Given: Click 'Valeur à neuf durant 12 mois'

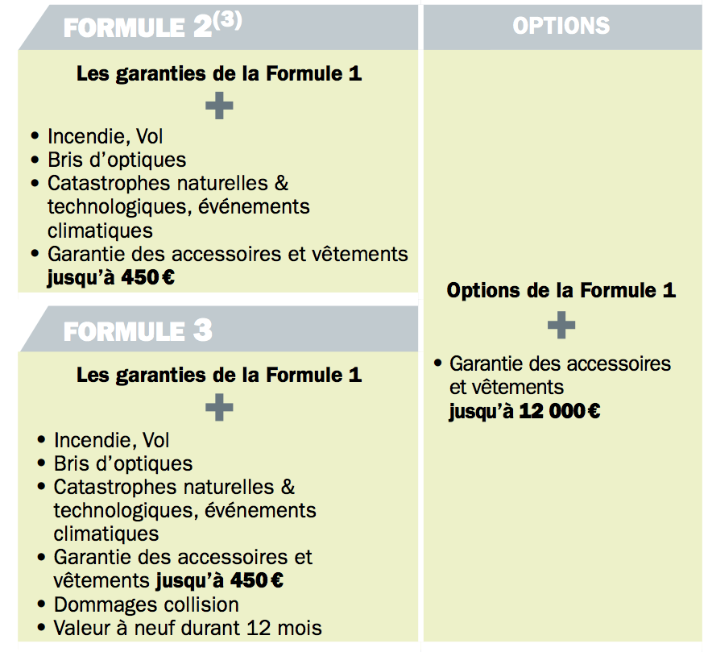Looking at the screenshot, I should tap(188, 628).
